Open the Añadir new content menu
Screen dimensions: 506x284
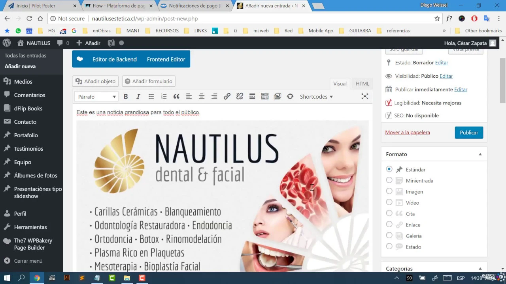pos(88,43)
